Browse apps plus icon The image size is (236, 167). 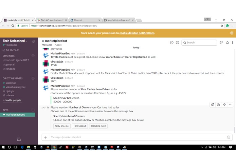tap(33, 110)
